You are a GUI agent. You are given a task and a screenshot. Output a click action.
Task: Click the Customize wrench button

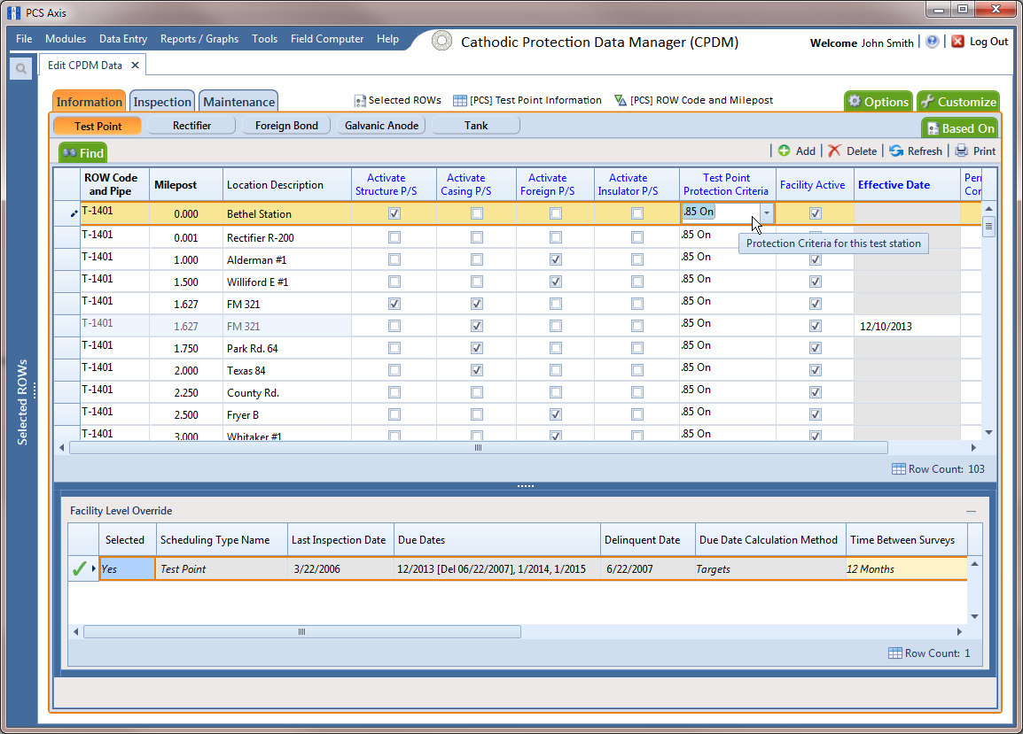click(958, 102)
